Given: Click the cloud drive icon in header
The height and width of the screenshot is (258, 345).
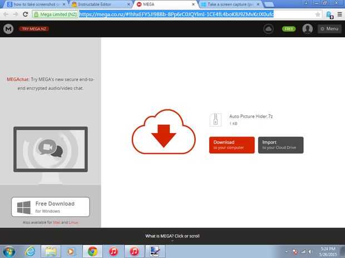Looking at the screenshot, I should pyautogui.click(x=268, y=29).
